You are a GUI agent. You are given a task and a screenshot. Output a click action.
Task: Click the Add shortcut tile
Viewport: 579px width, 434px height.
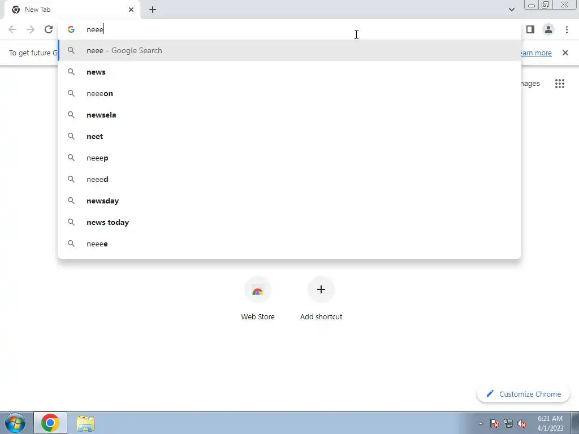pos(321,300)
